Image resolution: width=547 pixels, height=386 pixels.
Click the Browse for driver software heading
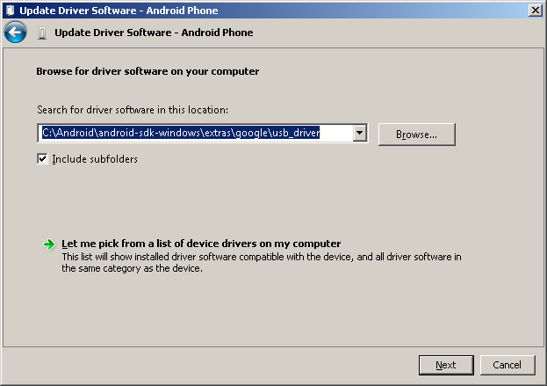coord(148,70)
